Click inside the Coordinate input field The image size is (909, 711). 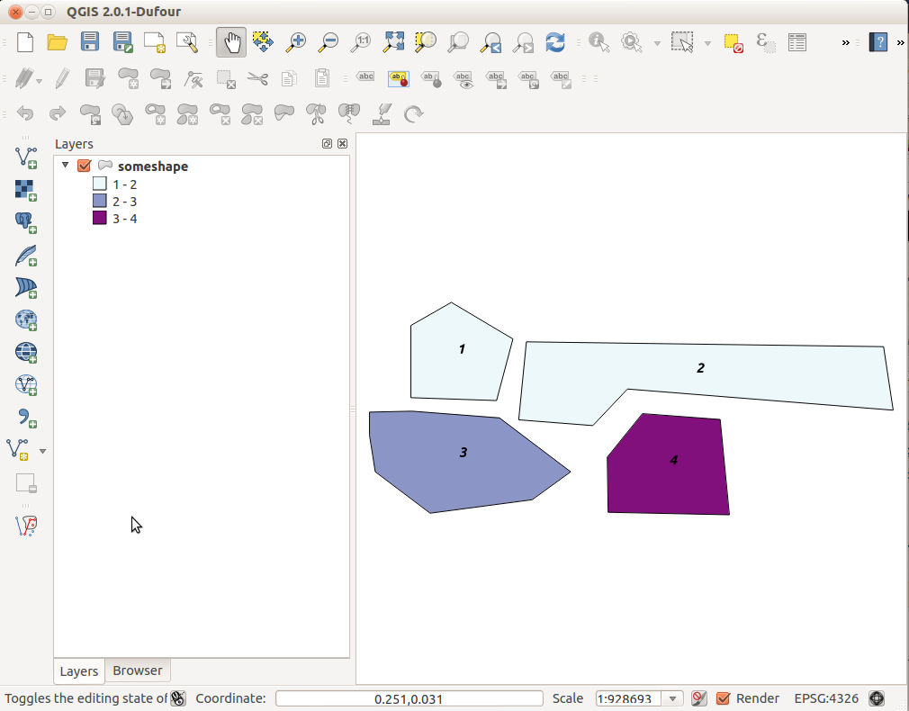coord(409,698)
